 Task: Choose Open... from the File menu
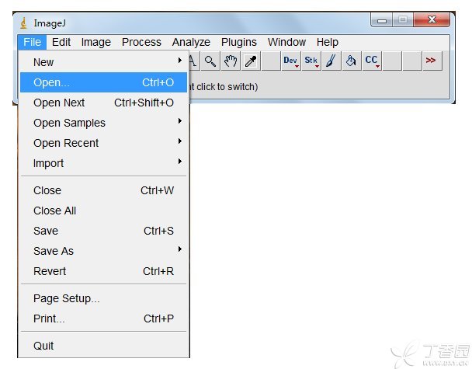(103, 82)
